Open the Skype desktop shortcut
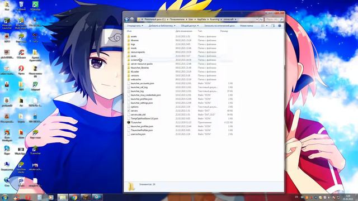 [x=7, y=150]
